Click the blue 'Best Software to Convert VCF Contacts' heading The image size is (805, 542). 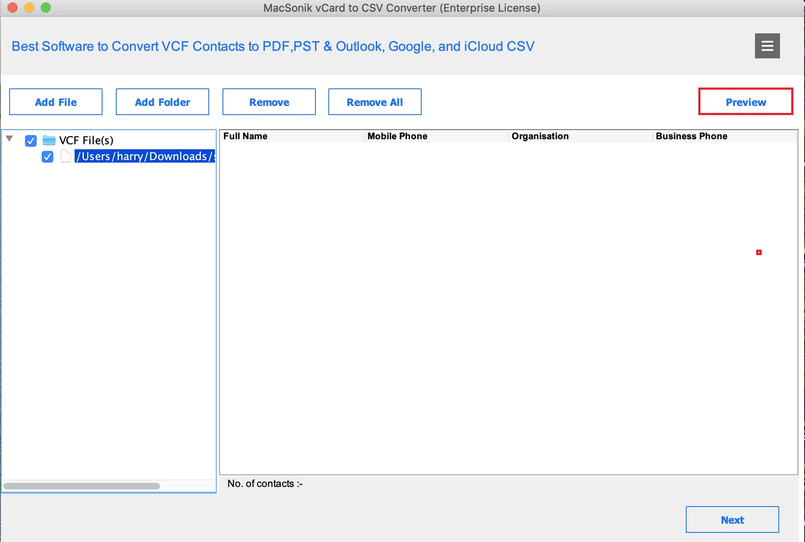click(x=273, y=46)
